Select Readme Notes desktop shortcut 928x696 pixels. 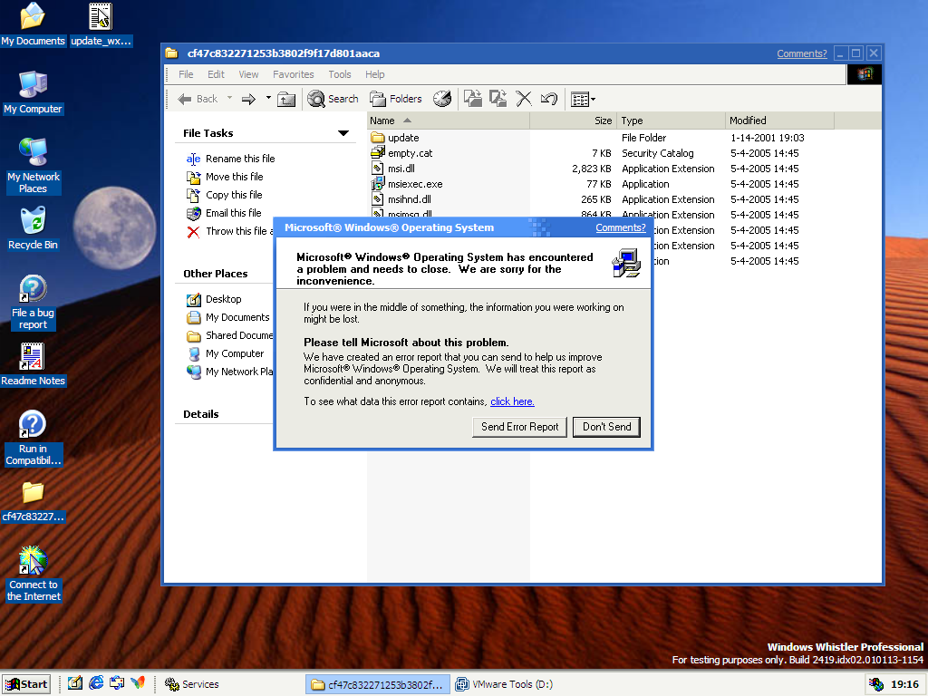pyautogui.click(x=34, y=364)
